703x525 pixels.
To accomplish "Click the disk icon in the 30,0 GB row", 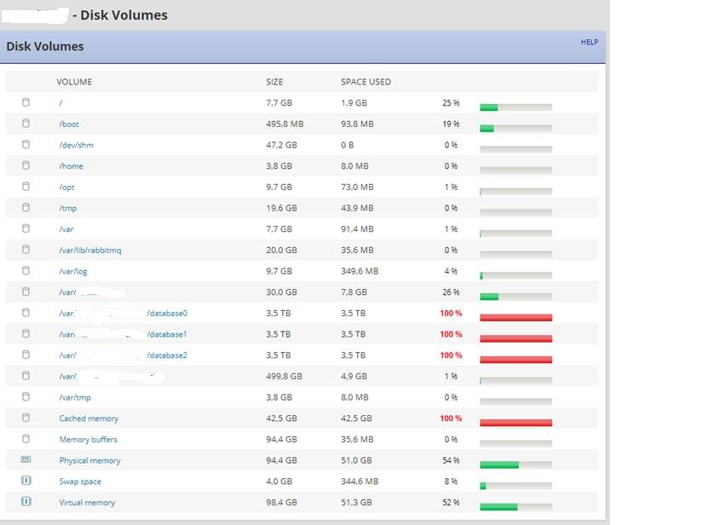I will (26, 291).
